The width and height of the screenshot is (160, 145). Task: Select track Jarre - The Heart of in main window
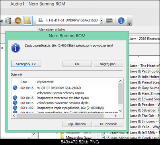144,66
